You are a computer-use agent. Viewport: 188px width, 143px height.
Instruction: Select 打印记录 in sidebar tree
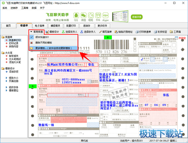click(x=14, y=43)
